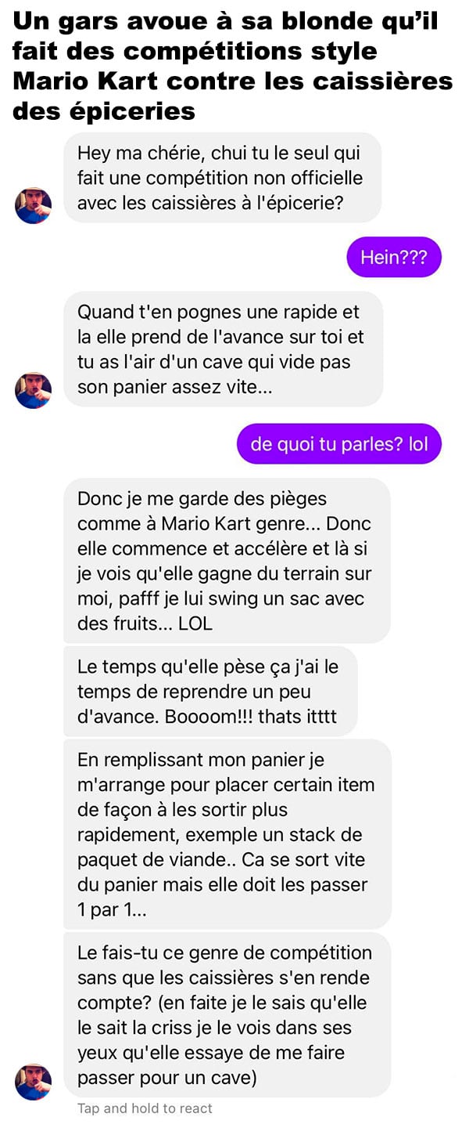The width and height of the screenshot is (469, 1124).
Task: Click message starting 'Le fais-tu ce genre de compétition'
Action: click(x=227, y=1014)
